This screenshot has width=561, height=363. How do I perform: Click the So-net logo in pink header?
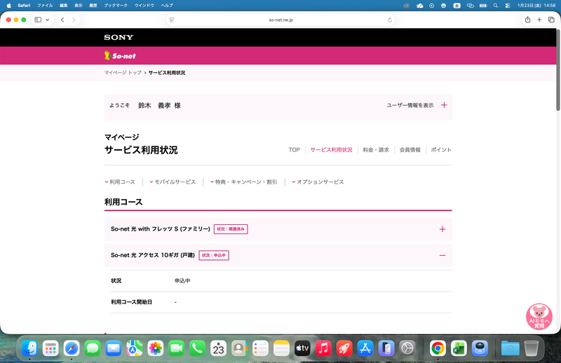pos(120,55)
